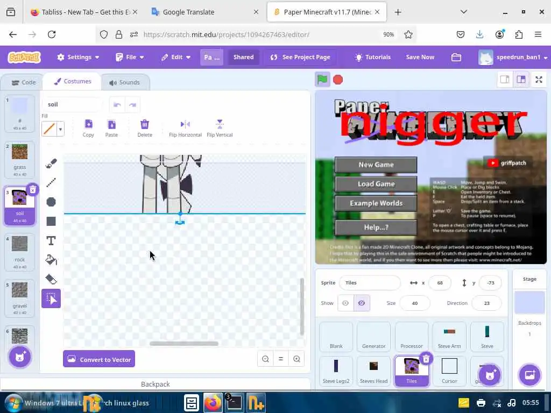Screen dimensions: 551x413
Task: Select the Rectangle tool
Action: 51,221
